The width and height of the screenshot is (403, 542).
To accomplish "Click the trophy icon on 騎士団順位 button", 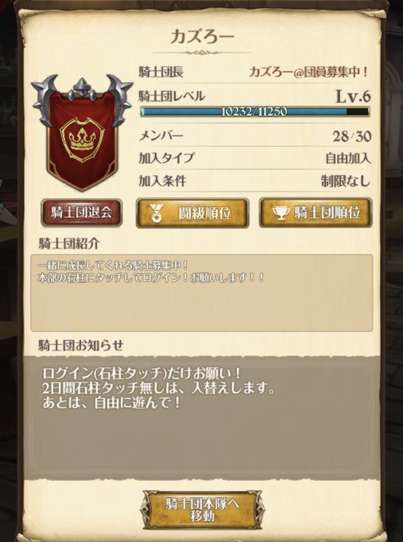I will [281, 213].
